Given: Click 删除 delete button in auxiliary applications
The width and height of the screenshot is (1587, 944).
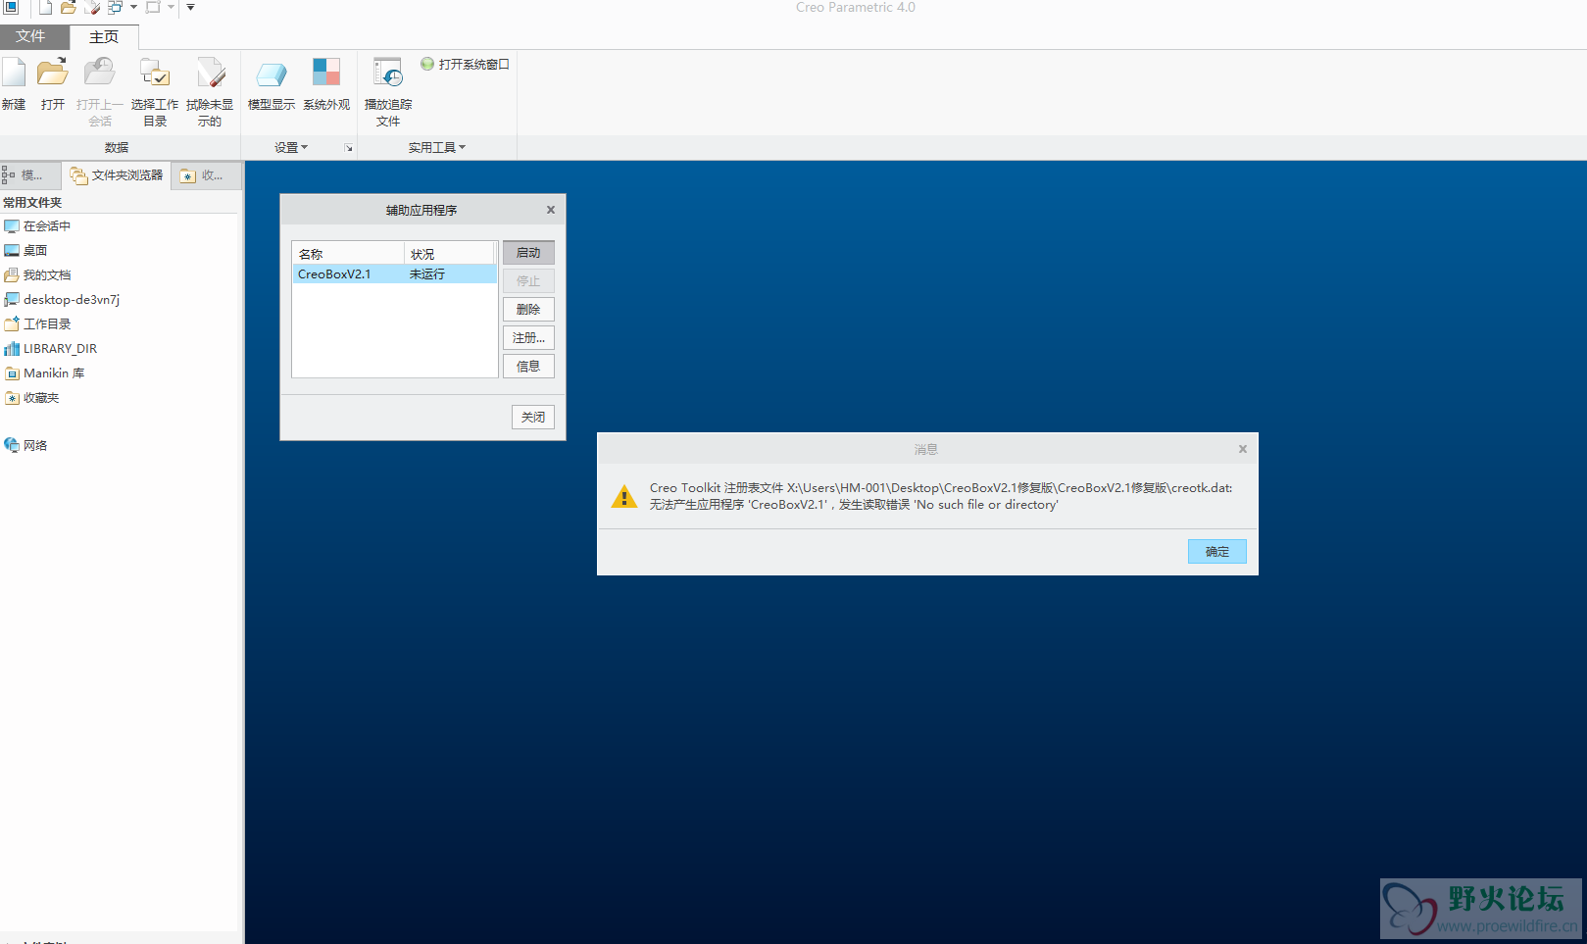Looking at the screenshot, I should tap(528, 310).
